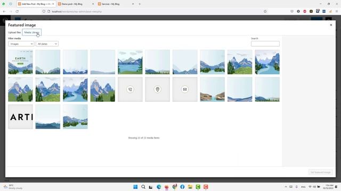Switch to the Add New Post browser tab
Viewport: 341px width, 191px height.
(x=36, y=4)
